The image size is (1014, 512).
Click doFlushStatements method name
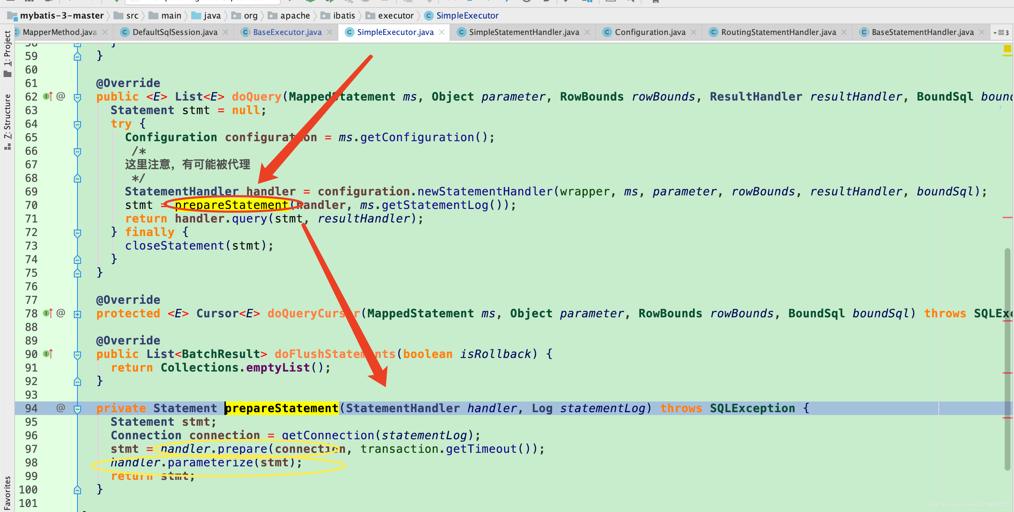click(x=335, y=354)
